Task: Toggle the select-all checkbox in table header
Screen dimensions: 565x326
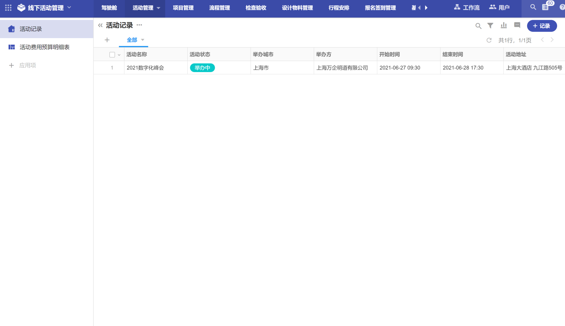Action: [112, 55]
